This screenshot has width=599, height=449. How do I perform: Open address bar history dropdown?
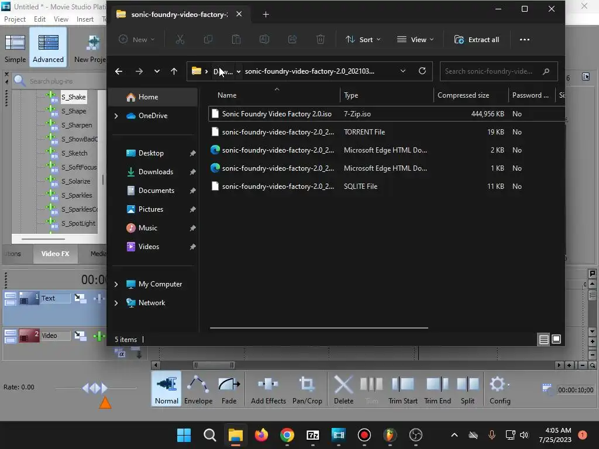pos(402,71)
